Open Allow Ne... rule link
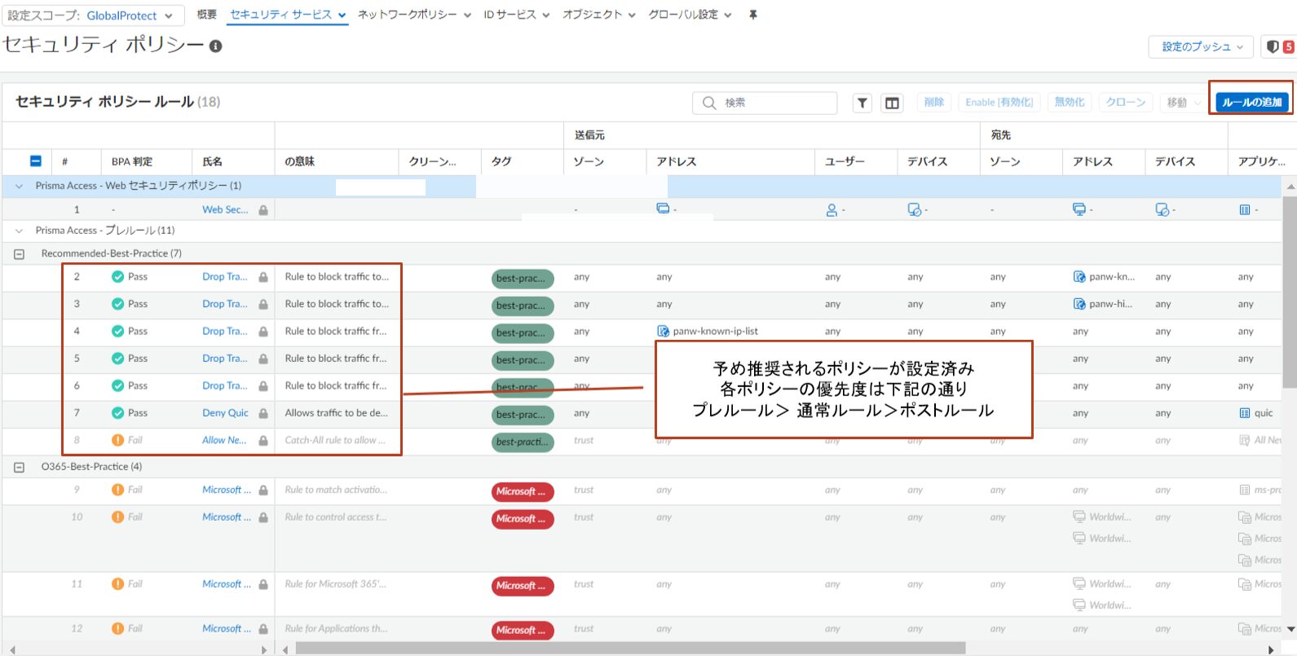Image resolution: width=1297 pixels, height=656 pixels. 224,440
